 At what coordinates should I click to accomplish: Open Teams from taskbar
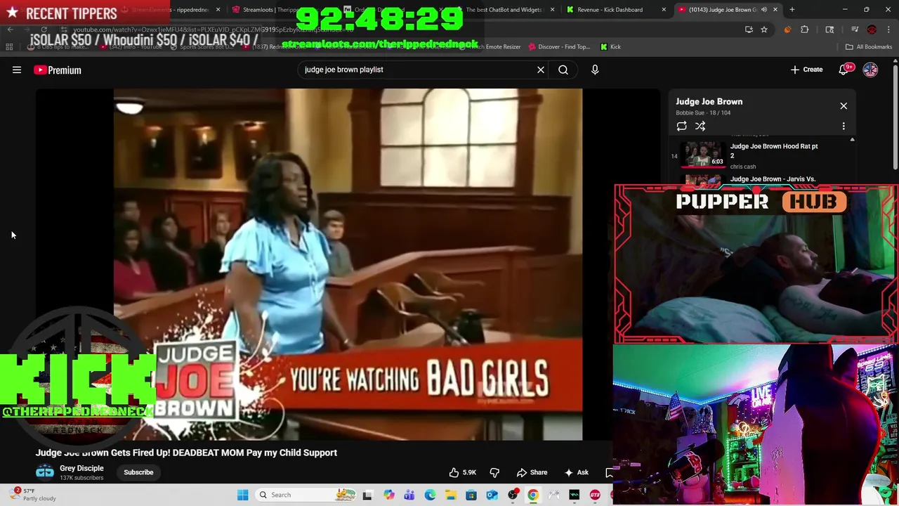[409, 495]
